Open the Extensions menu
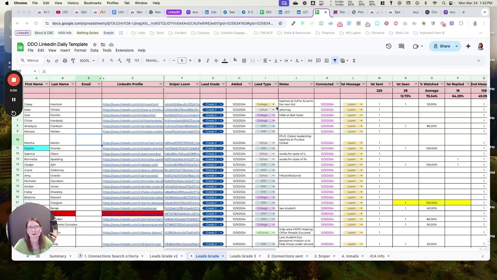The height and width of the screenshot is (280, 497). click(x=124, y=50)
